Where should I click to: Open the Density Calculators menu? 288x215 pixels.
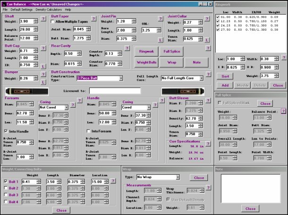point(49,9)
